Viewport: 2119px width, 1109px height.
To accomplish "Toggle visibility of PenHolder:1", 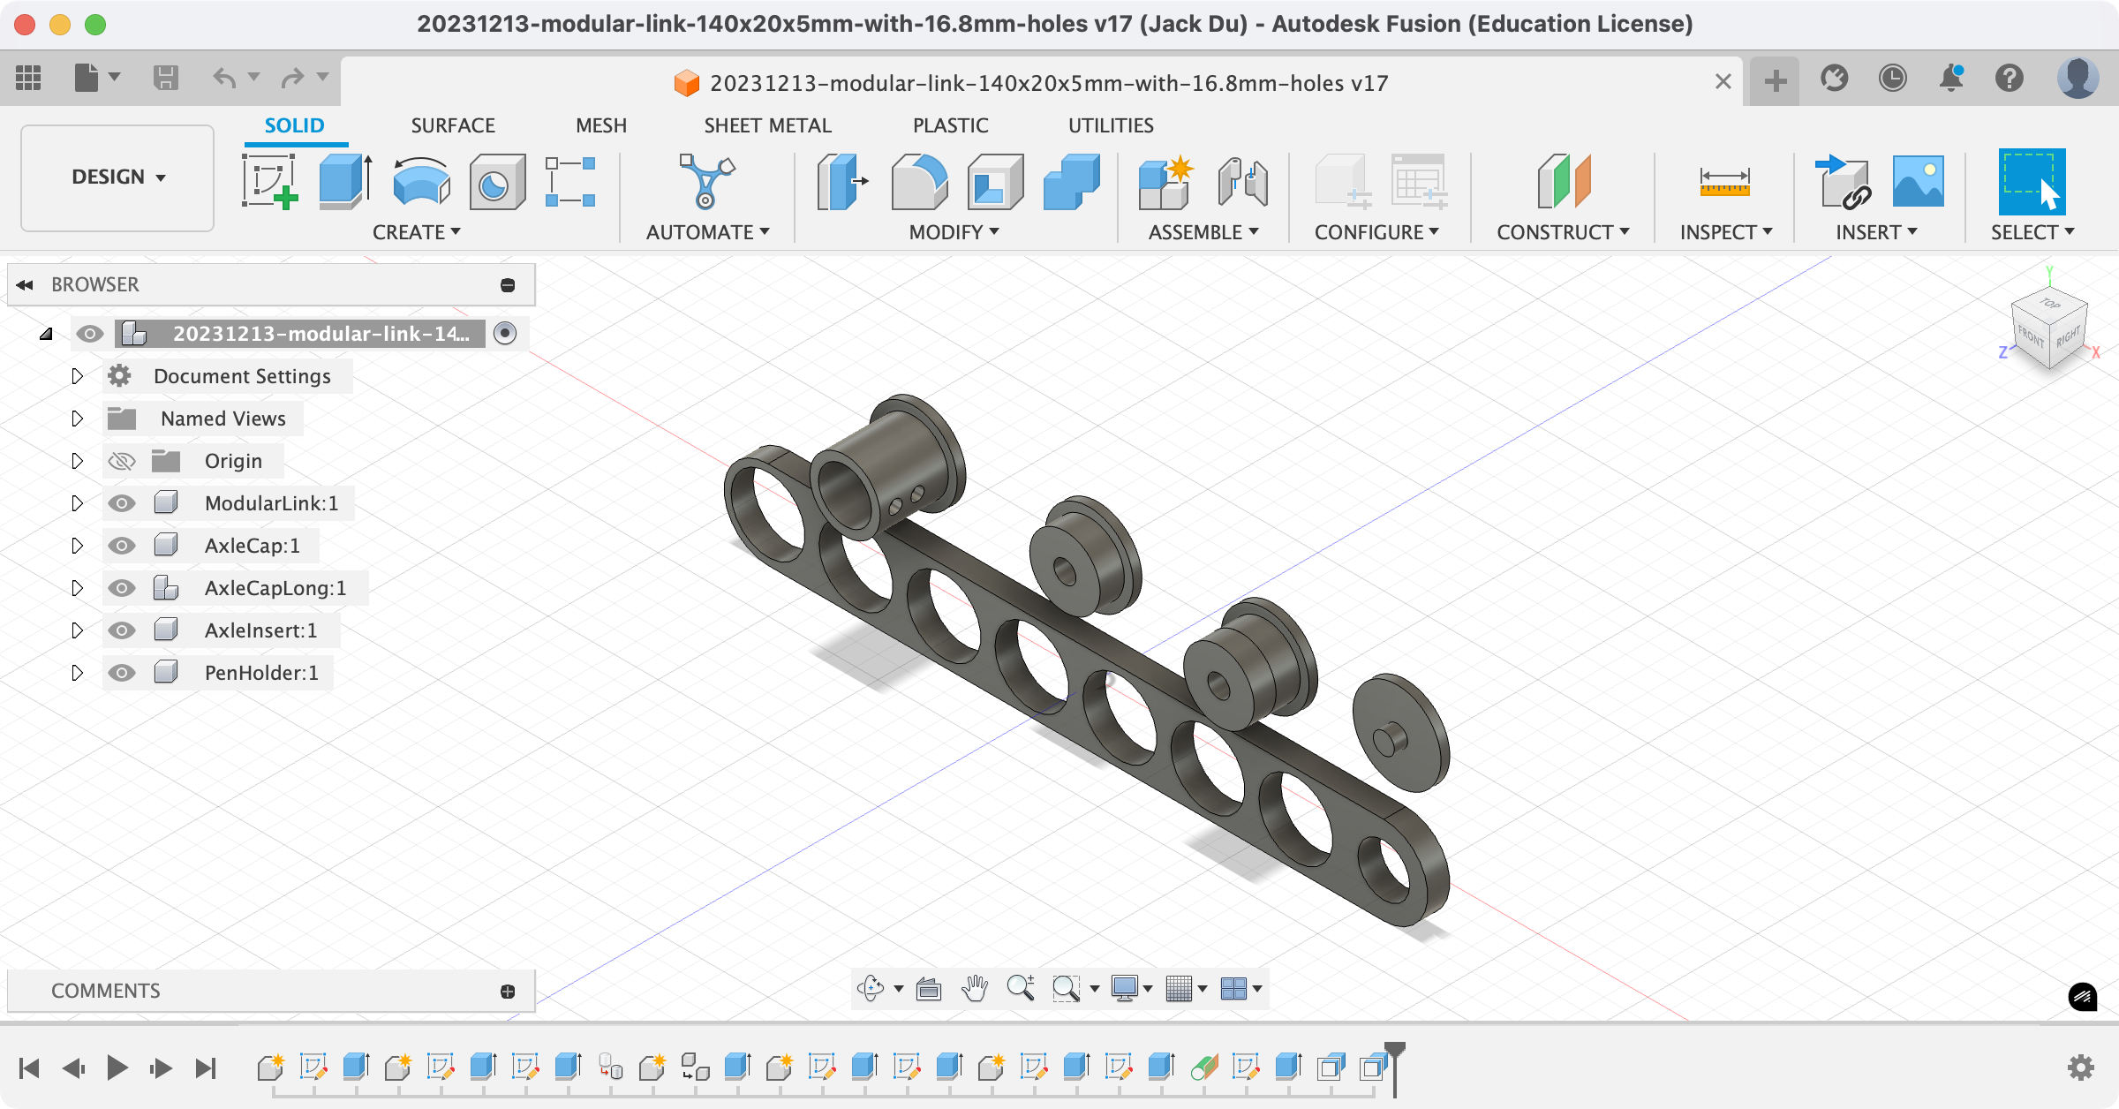I will point(122,673).
